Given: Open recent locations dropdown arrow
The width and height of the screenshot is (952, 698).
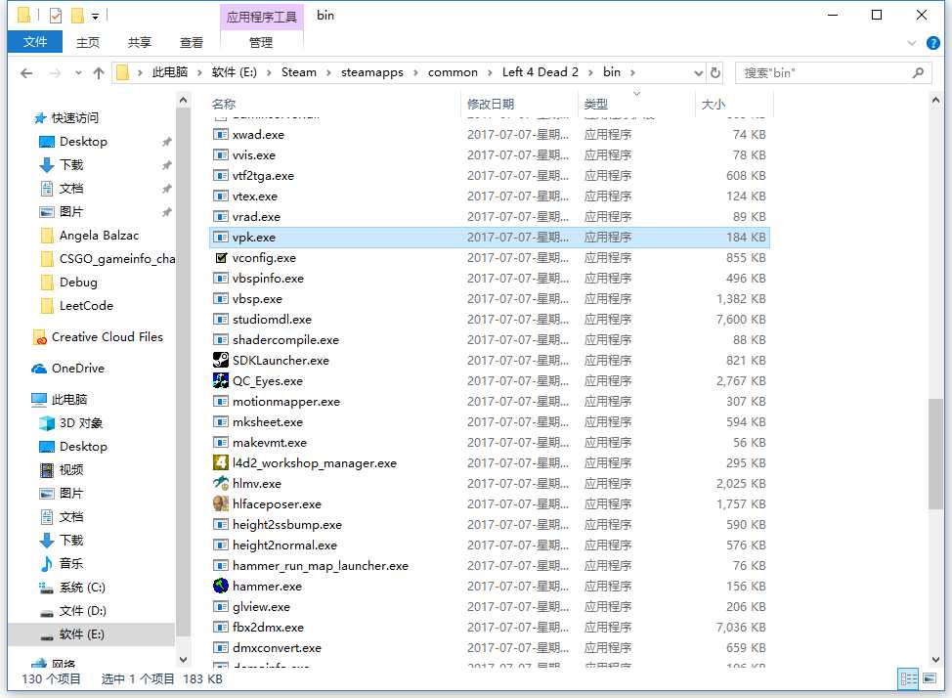Looking at the screenshot, I should pyautogui.click(x=78, y=73).
